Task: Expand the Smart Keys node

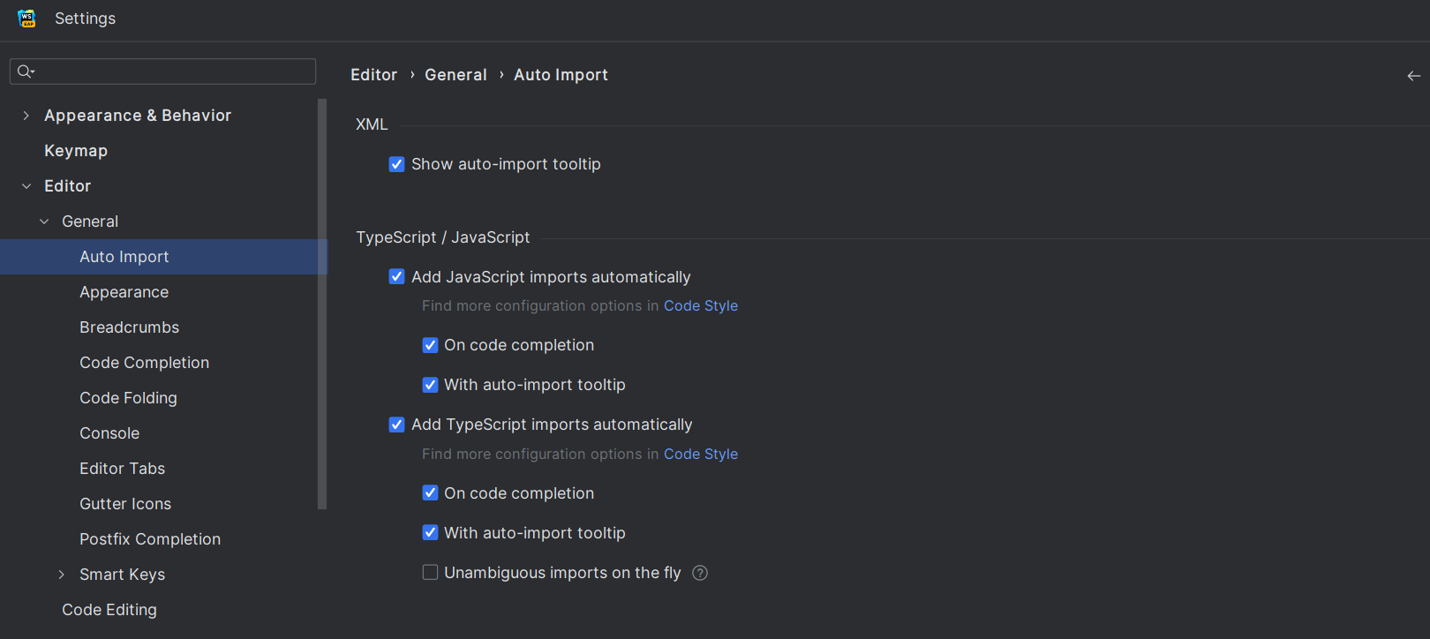Action: coord(62,575)
